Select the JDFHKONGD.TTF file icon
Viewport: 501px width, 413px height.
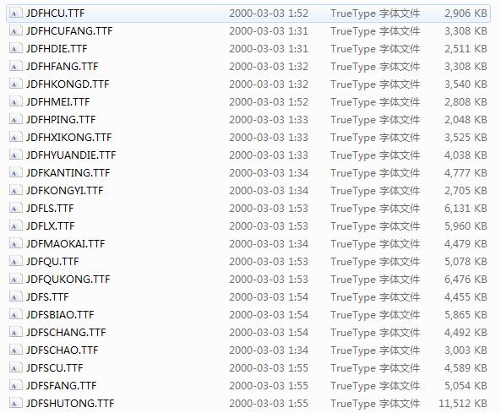pos(16,84)
